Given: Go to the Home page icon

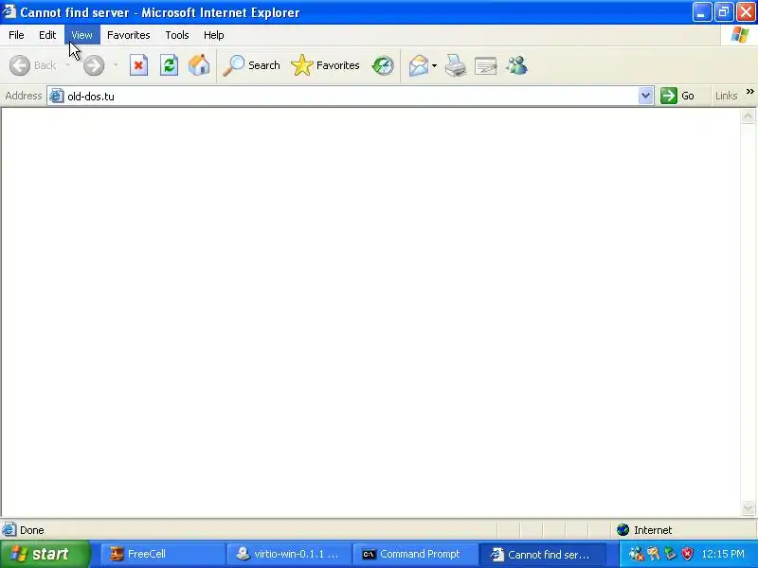Looking at the screenshot, I should 199,65.
